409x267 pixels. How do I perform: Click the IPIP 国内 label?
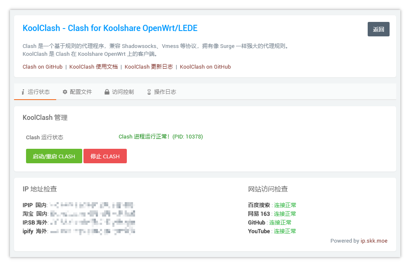[35, 205]
